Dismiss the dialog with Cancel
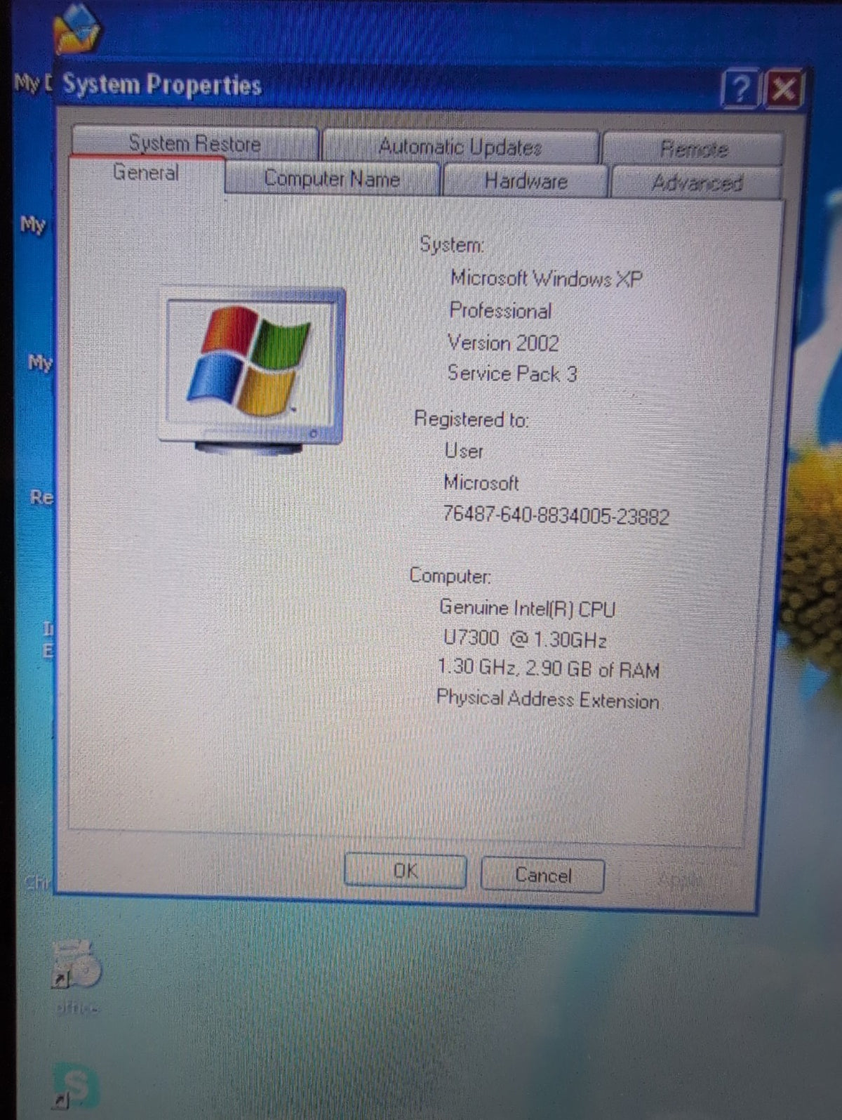This screenshot has width=842, height=1120. coord(543,875)
